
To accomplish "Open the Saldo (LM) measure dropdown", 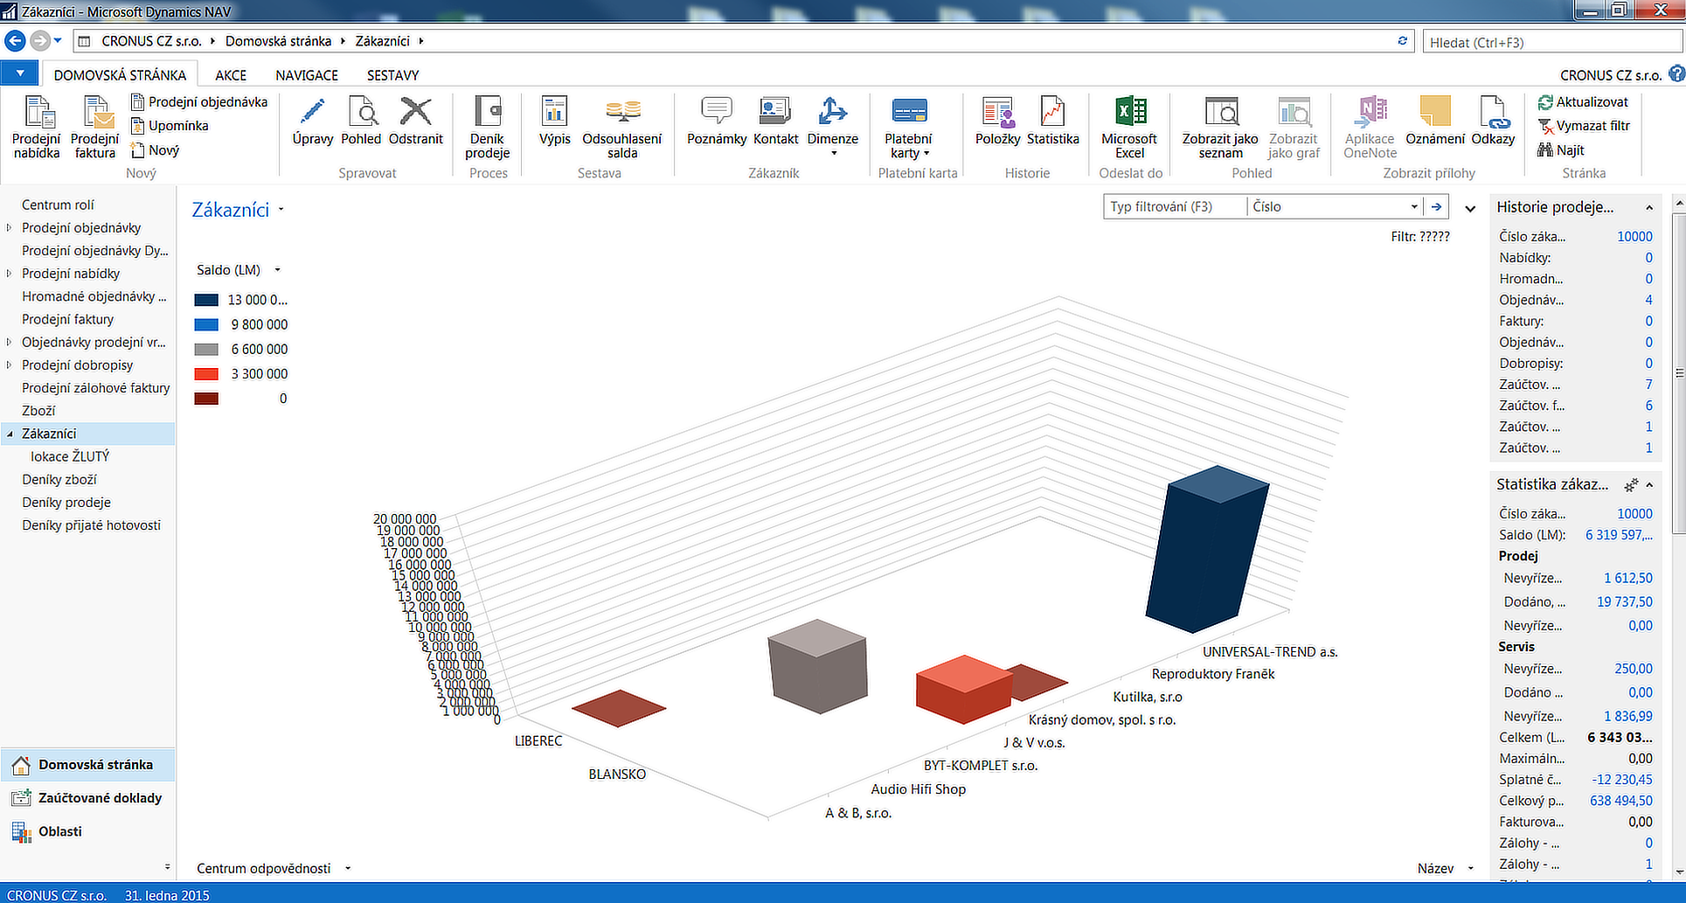I will pos(277,270).
